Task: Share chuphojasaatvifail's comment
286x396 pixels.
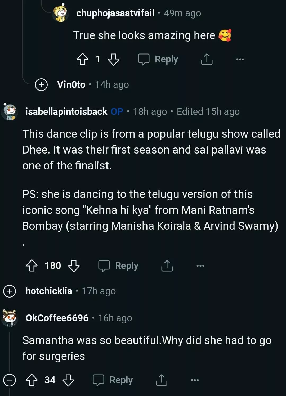Action: tap(207, 59)
